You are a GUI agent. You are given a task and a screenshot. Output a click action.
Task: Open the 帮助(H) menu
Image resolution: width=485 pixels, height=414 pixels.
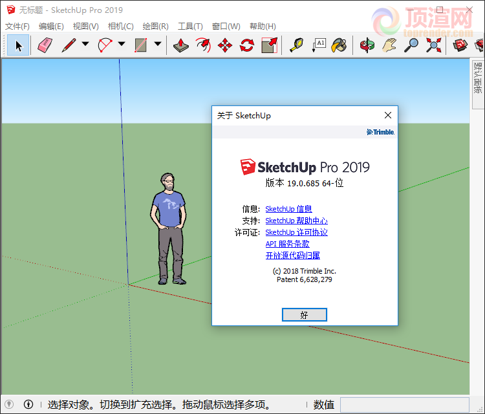point(263,27)
